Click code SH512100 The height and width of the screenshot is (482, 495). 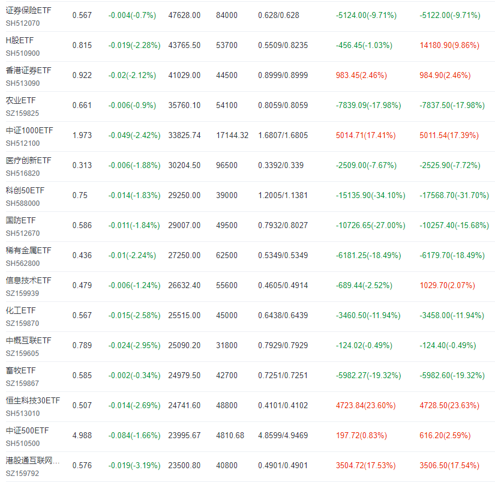tap(23, 143)
